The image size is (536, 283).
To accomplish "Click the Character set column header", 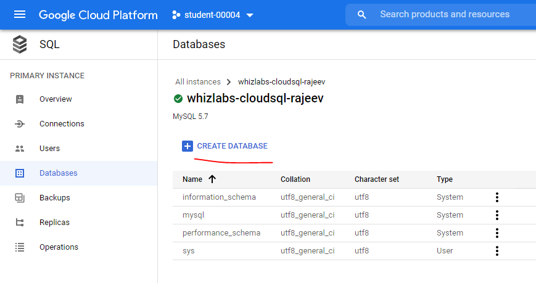I will coord(377,179).
